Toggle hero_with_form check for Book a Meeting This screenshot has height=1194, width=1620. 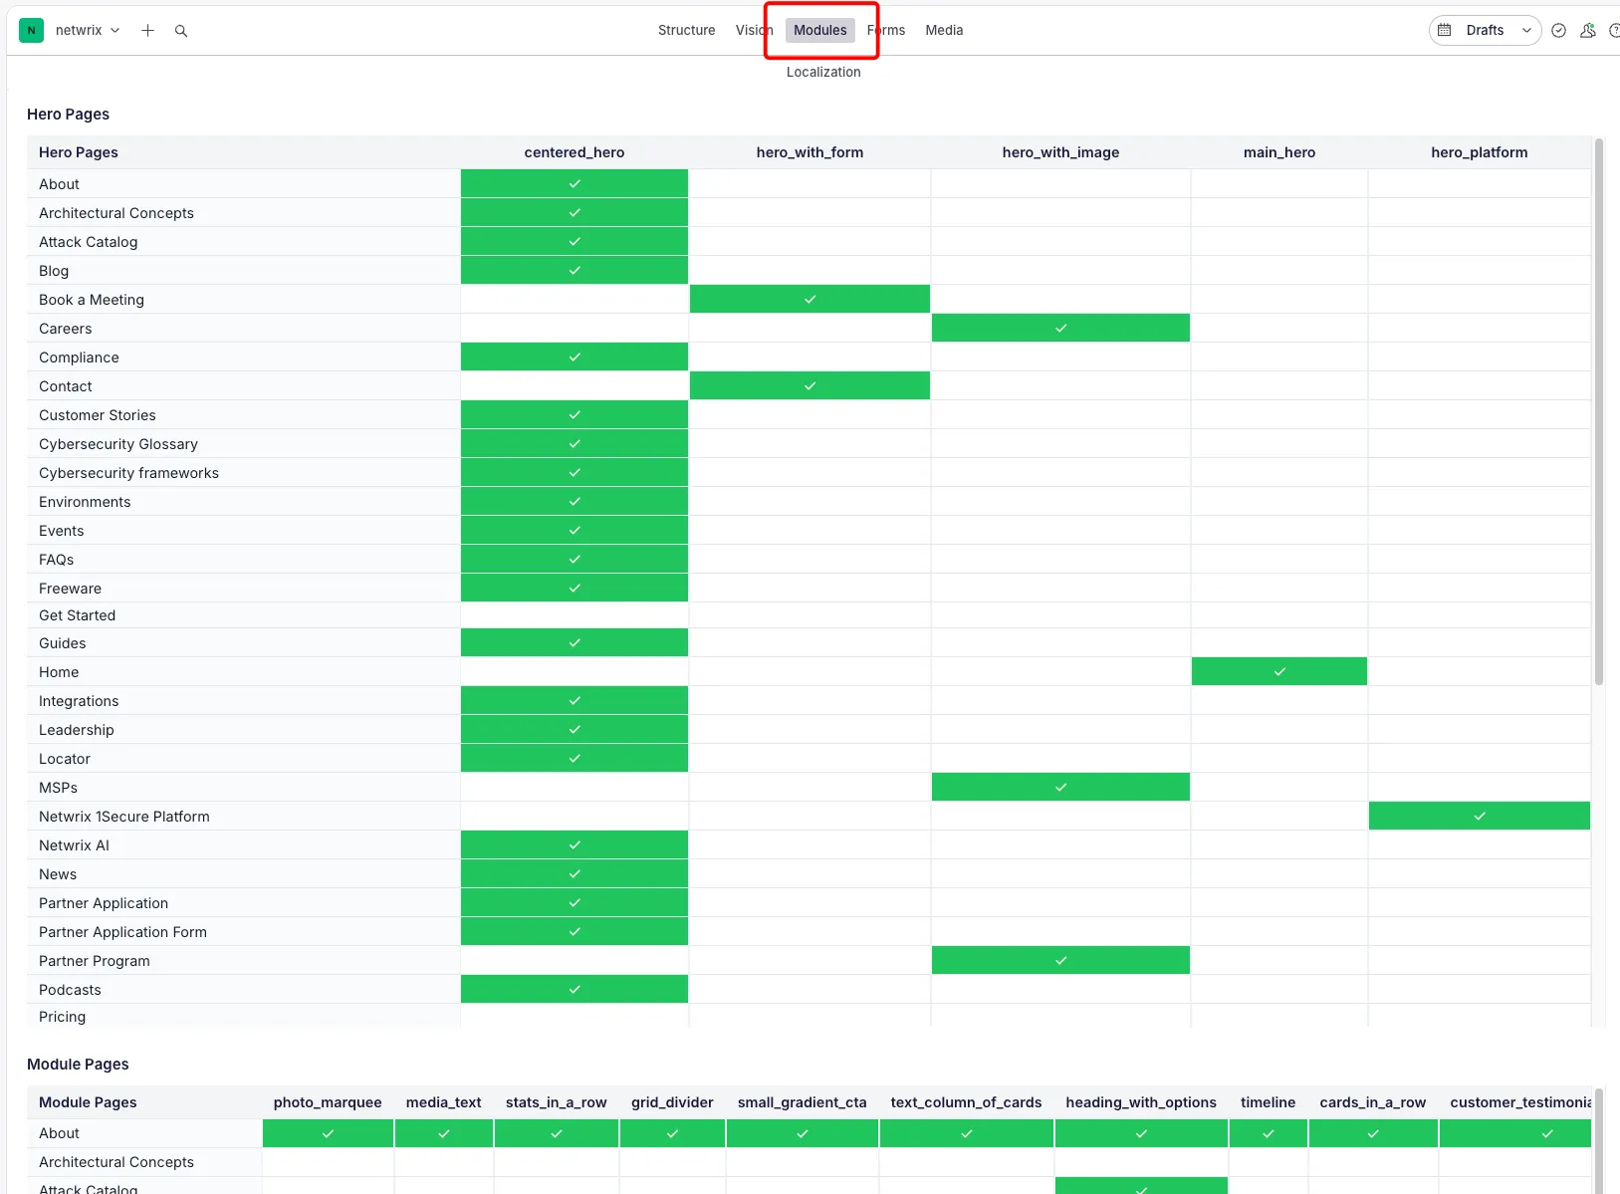point(810,299)
